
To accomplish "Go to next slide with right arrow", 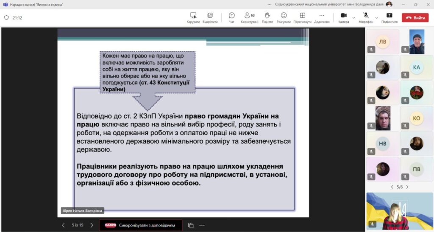I will (x=92, y=225).
